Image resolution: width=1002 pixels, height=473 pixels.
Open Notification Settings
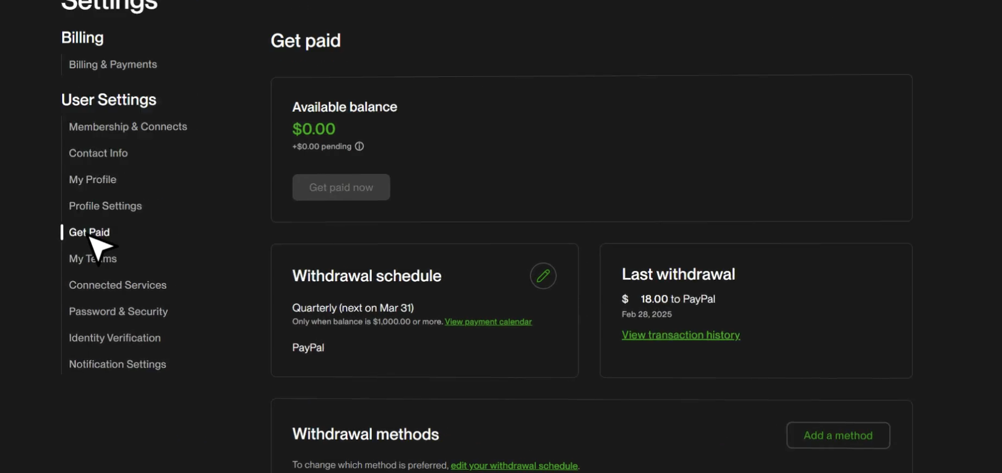[117, 364]
